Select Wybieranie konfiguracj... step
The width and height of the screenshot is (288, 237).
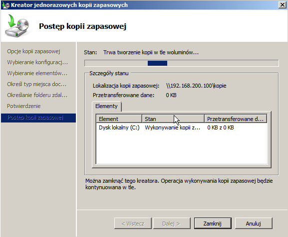[x=37, y=62]
